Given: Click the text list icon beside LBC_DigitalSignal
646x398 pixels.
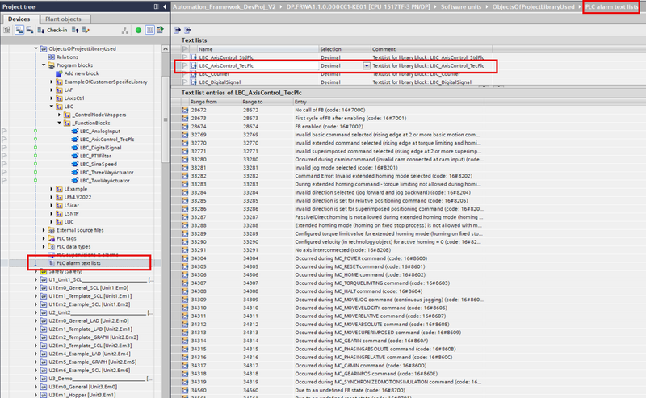Looking at the screenshot, I should (x=193, y=82).
